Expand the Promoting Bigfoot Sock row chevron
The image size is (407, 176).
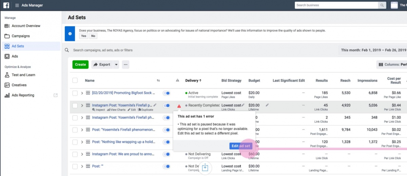[82, 93]
